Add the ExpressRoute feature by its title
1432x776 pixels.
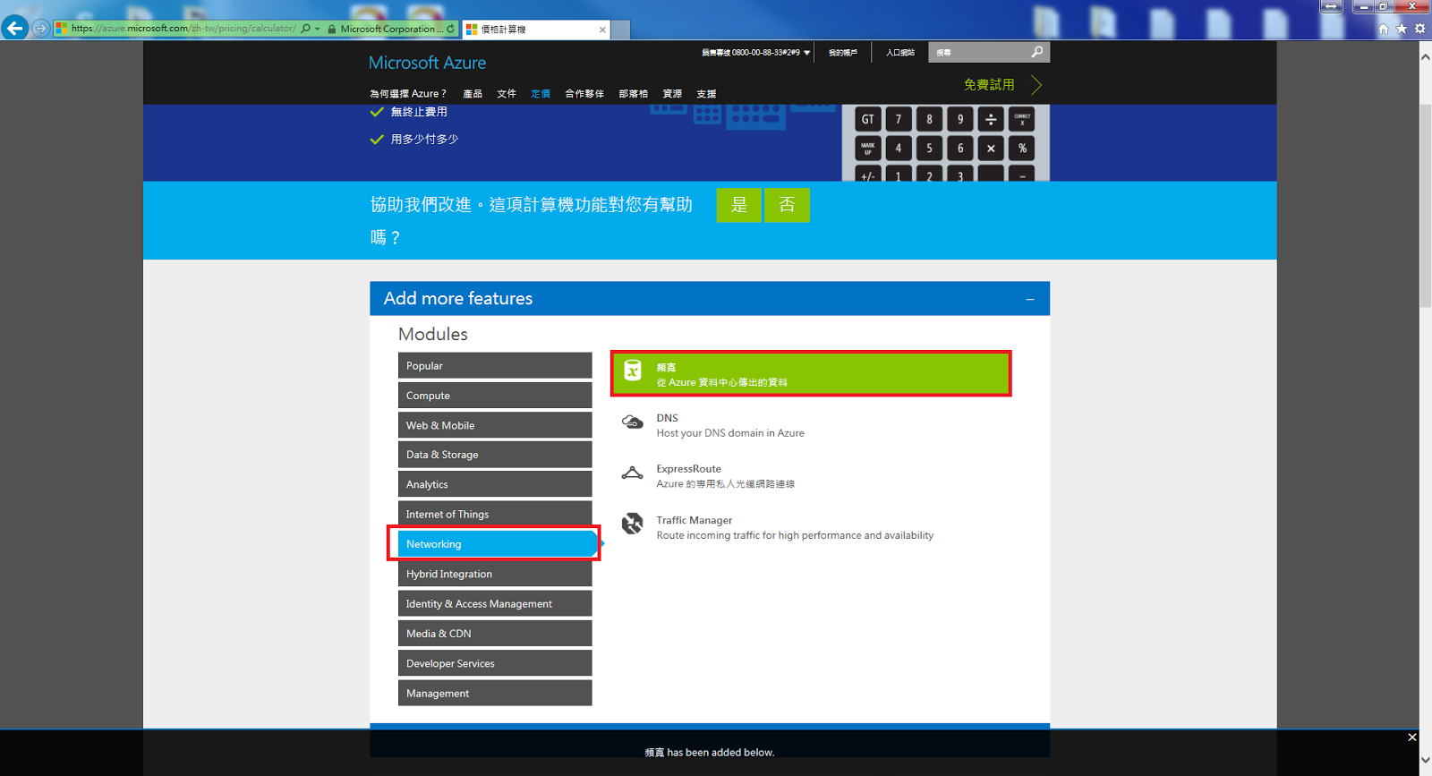[688, 469]
